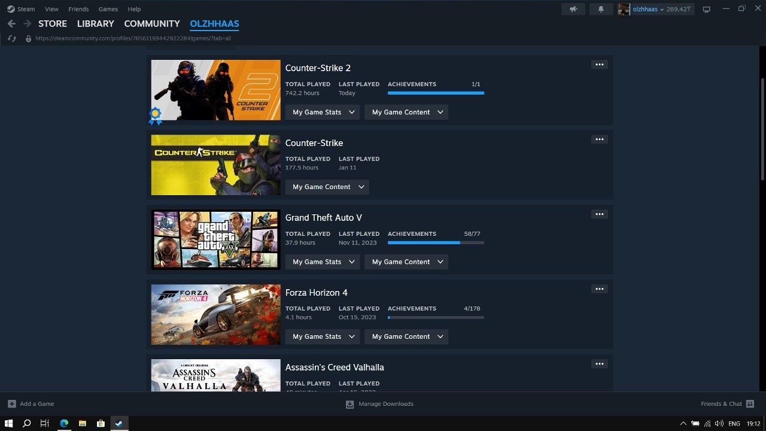
Task: Open the announcements megaphone icon
Action: (x=573, y=9)
